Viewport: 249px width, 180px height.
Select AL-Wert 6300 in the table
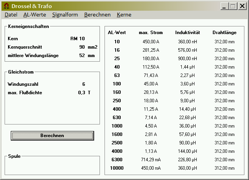tap(117, 159)
